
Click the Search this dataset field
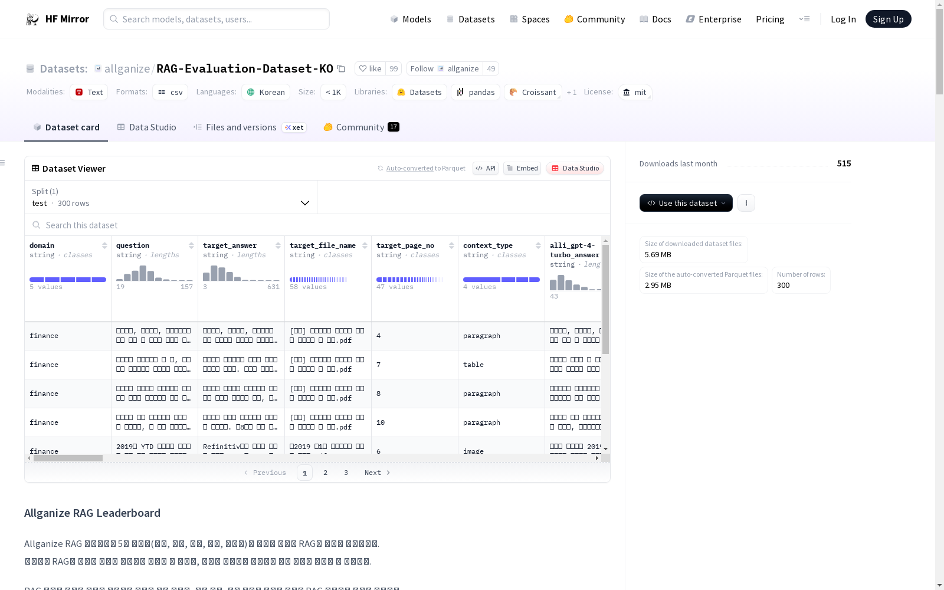coord(317,225)
